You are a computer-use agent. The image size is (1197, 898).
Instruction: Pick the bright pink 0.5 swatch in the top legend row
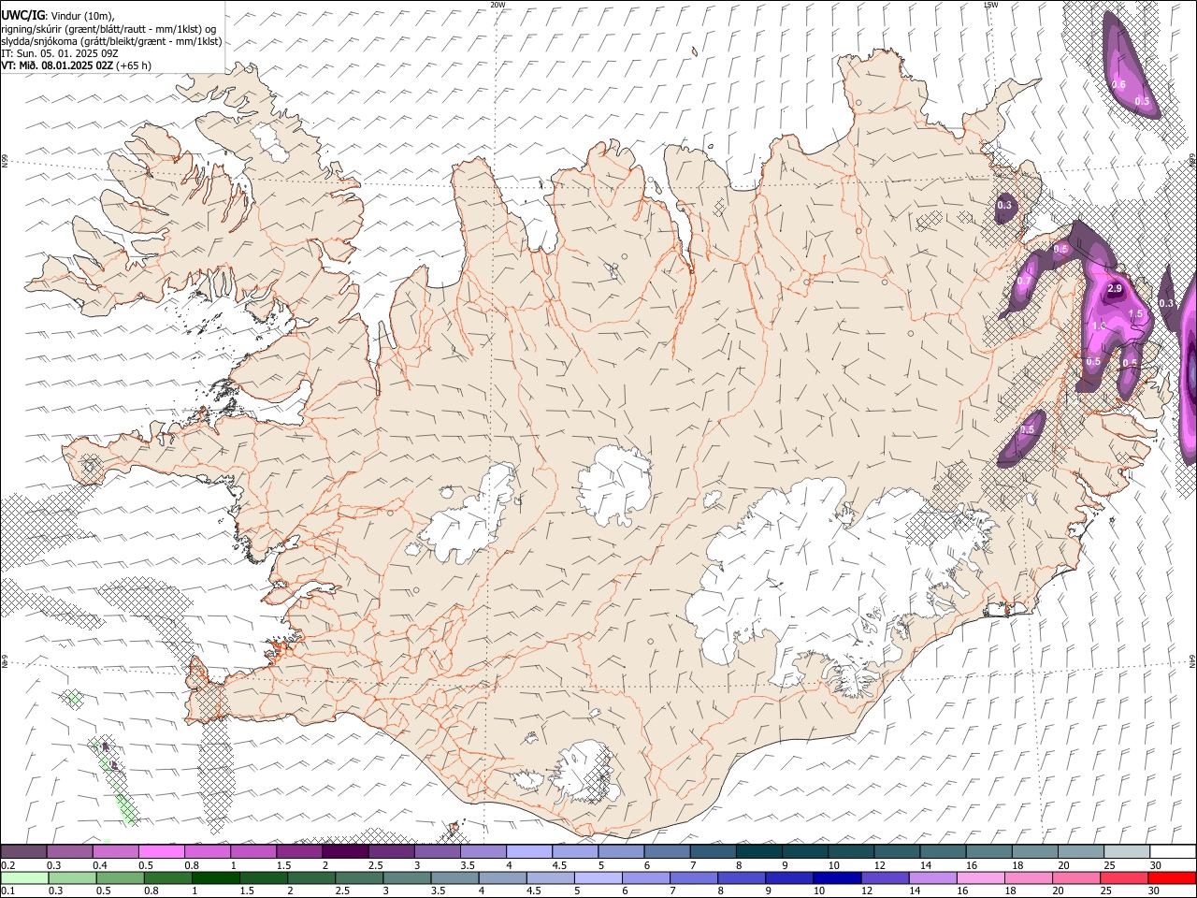(162, 852)
